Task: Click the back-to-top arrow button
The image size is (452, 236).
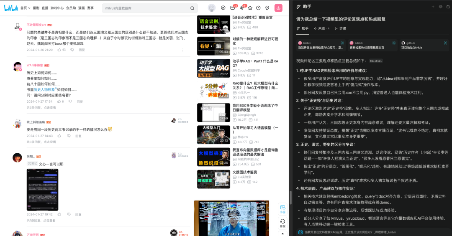Action: (x=282, y=233)
